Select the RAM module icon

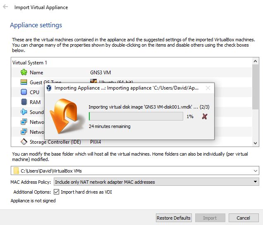tap(24, 102)
